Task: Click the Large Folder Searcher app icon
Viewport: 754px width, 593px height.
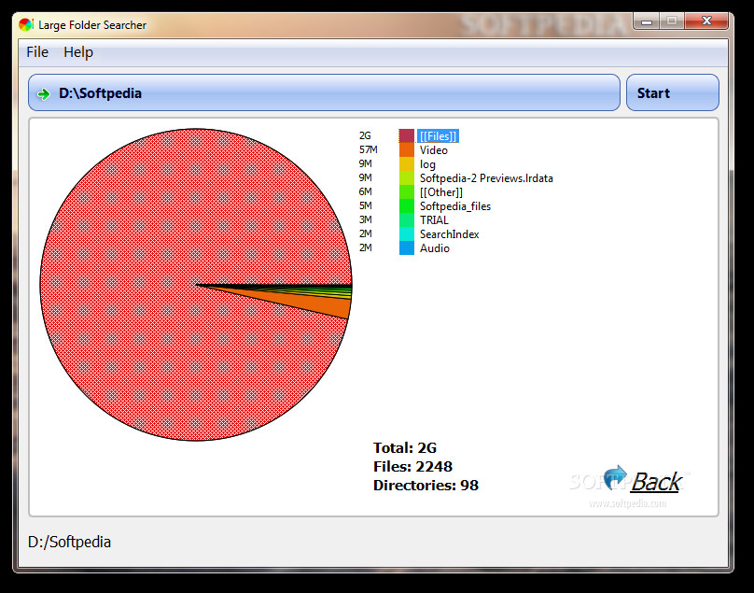Action: point(26,24)
